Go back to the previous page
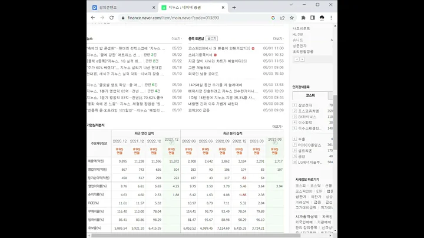This screenshot has width=424, height=238. [93, 18]
